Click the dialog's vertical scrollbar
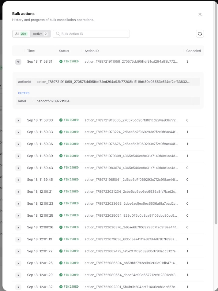 216,113
